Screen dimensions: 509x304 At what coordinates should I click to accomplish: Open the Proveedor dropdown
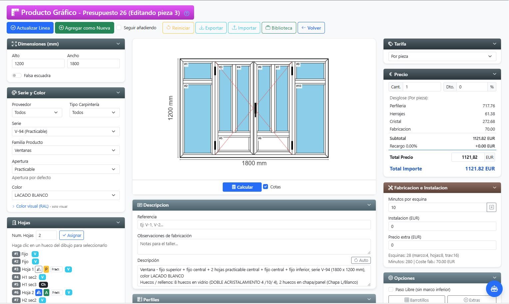(x=37, y=113)
